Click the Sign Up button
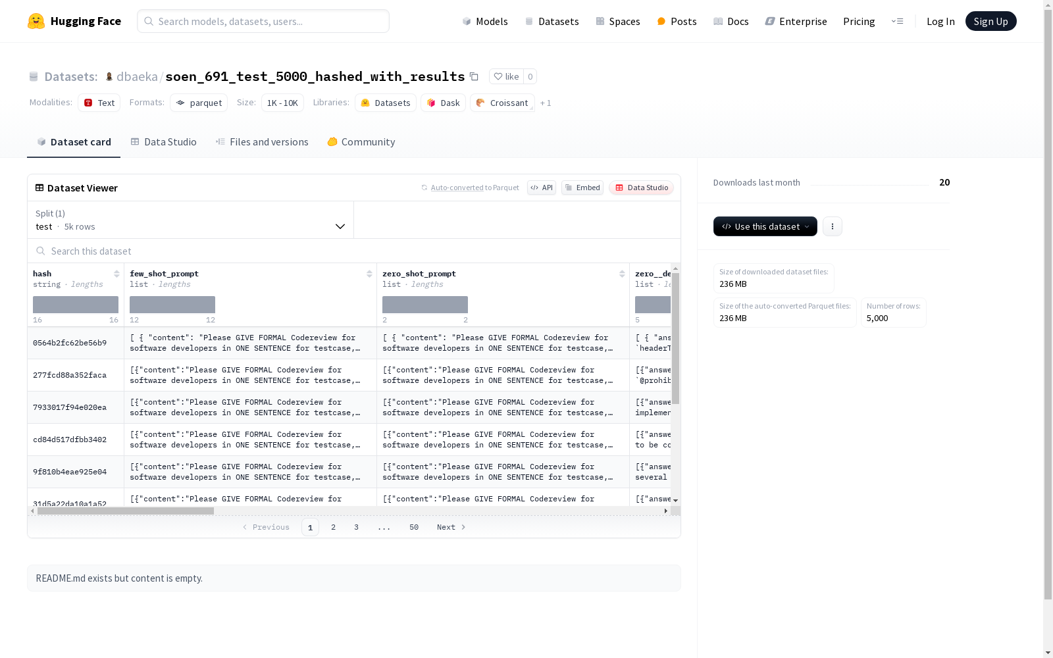The image size is (1053, 658). [x=990, y=21]
